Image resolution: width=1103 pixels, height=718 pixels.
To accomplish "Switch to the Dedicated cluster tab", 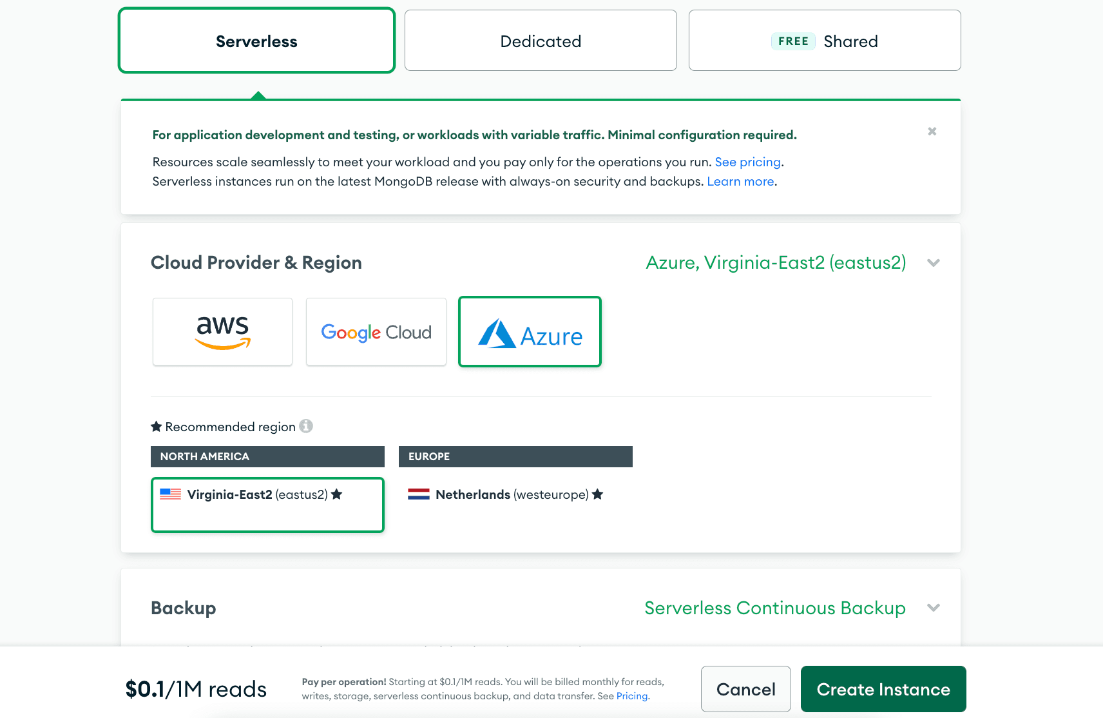I will pyautogui.click(x=541, y=41).
